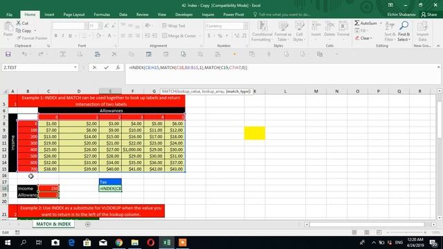Switch to the Formulas tab
This screenshot has height=249, width=443.
click(x=102, y=15)
